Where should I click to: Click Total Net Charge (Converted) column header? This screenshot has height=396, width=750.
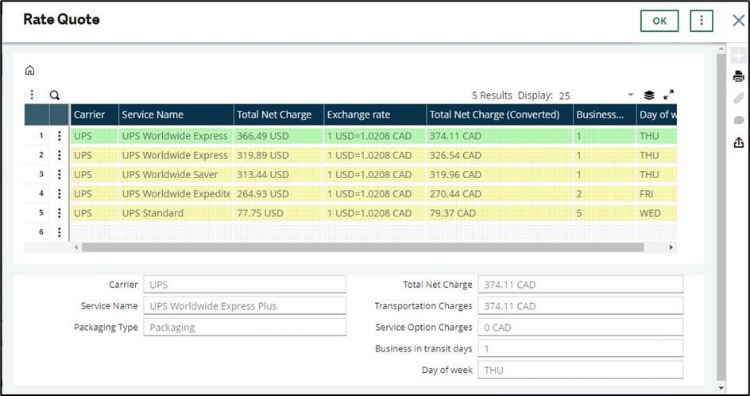(x=500, y=115)
